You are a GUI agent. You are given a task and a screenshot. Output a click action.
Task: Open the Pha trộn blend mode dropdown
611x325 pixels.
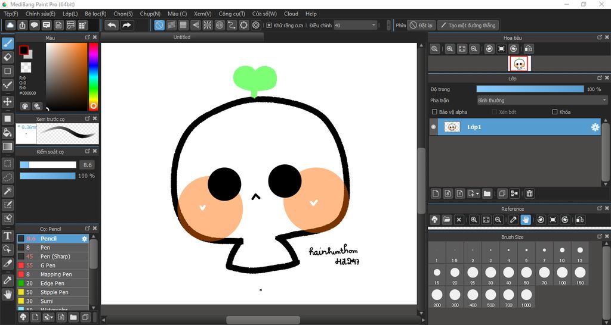(542, 101)
